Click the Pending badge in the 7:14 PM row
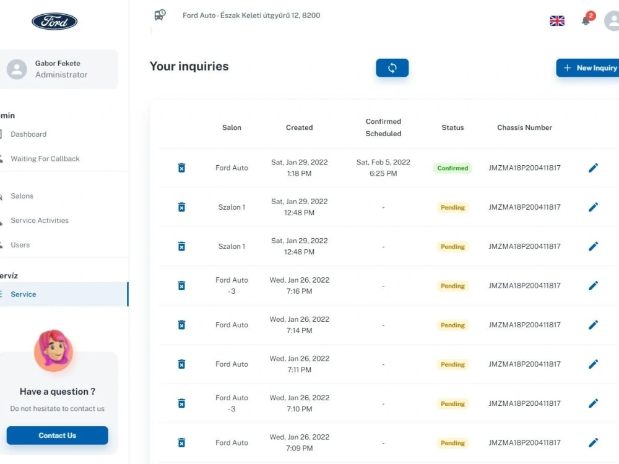 (452, 325)
